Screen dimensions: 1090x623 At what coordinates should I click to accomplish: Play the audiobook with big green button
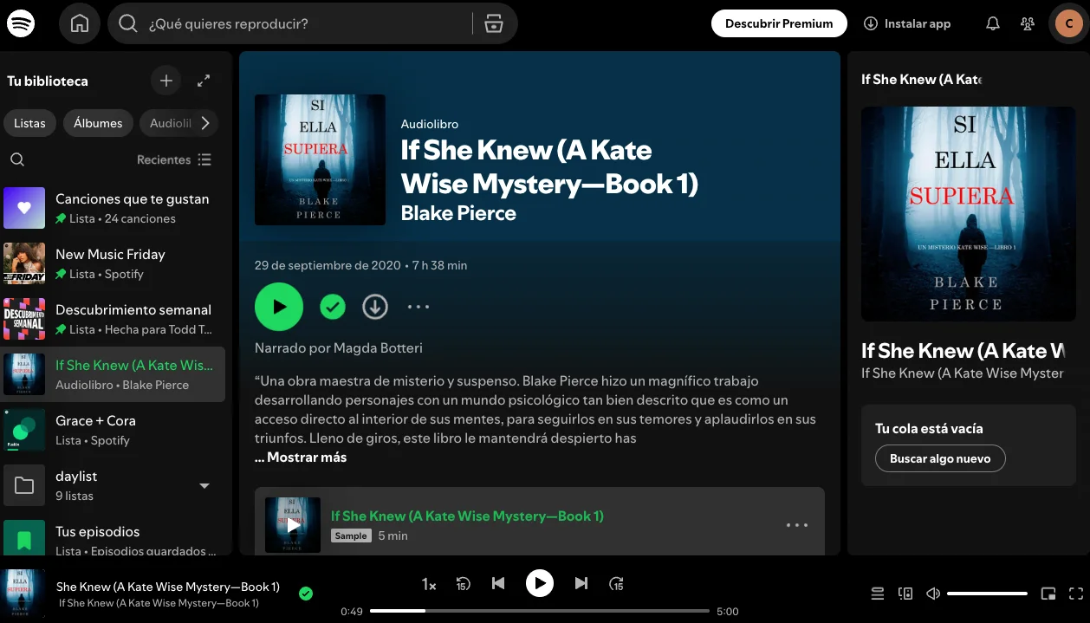point(279,307)
